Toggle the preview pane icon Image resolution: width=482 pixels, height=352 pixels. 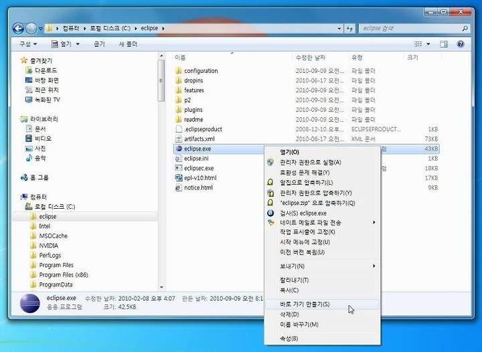(x=444, y=44)
